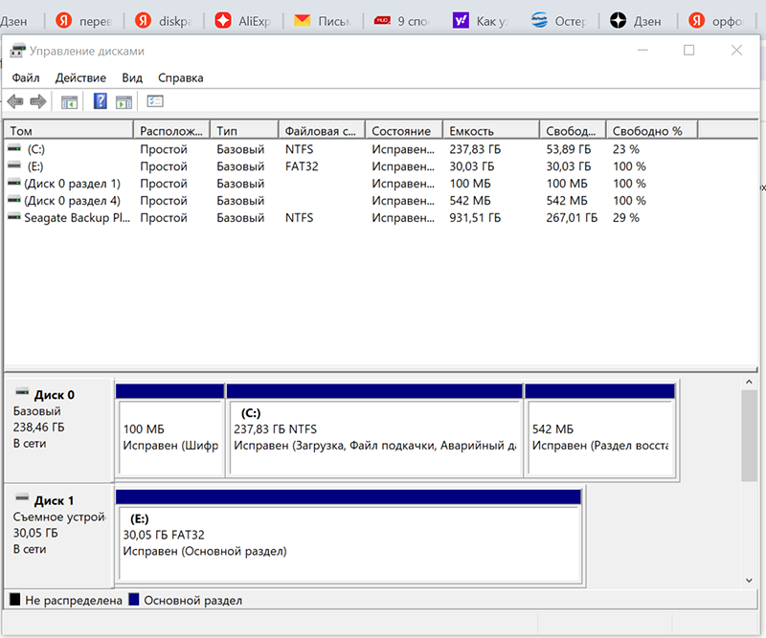Switch to the перев Yandex browser tab

(x=84, y=21)
